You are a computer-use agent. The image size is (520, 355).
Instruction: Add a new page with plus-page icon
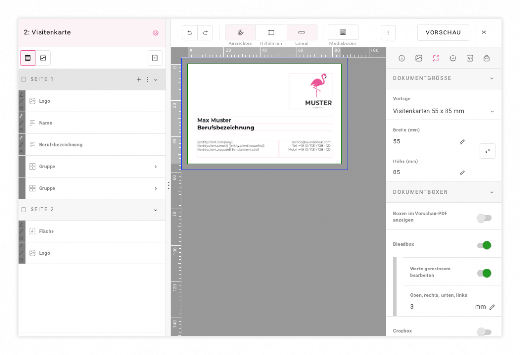click(155, 58)
